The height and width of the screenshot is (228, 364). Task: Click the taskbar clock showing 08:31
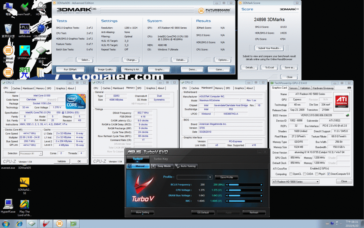(352, 221)
